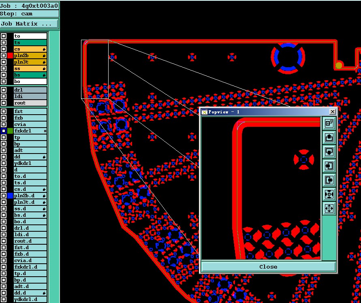Pan the Popview right with arrow icon
The image size is (361, 303).
coord(329,180)
